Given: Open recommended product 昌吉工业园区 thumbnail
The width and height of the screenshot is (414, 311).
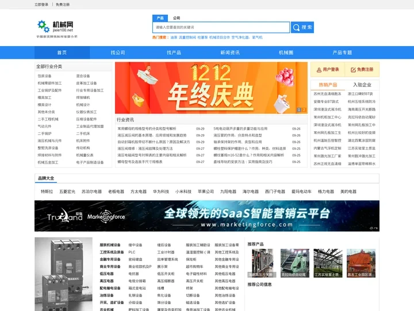Looking at the screenshot, I should pos(361,263).
